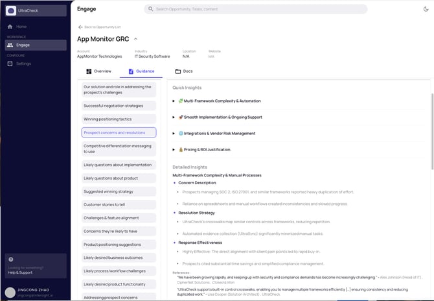This screenshot has height=301, width=434.
Task: Click the 'Quick Insights' section heading
Action: [187, 88]
